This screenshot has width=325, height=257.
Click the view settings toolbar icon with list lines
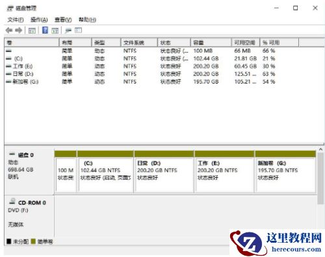pos(78,31)
